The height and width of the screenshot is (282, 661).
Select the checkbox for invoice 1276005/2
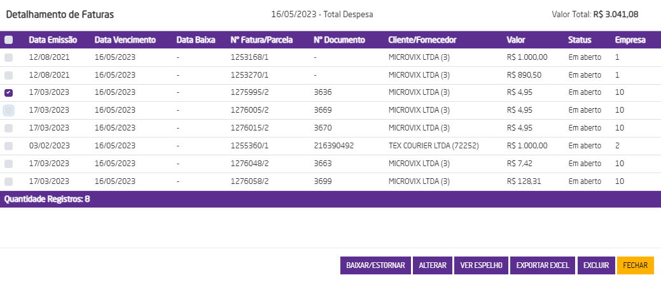[8, 110]
